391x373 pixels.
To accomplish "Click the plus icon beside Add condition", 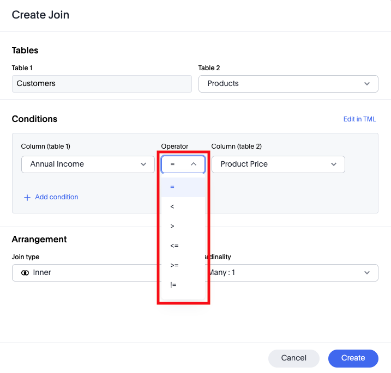I will 27,198.
